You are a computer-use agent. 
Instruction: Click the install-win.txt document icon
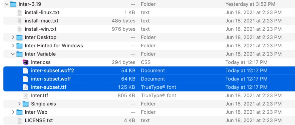(19, 29)
